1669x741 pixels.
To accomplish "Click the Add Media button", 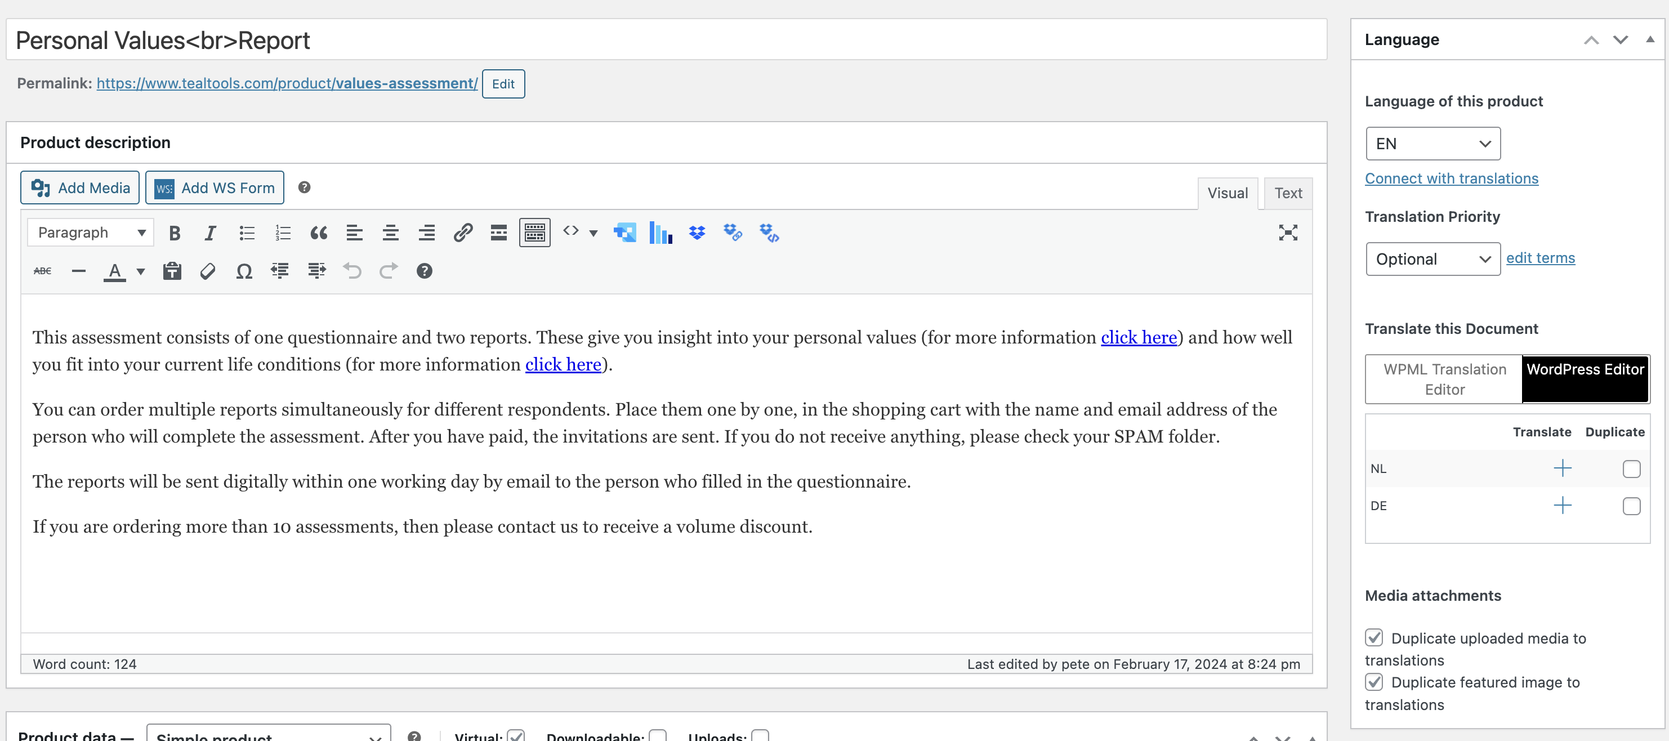I will click(80, 188).
